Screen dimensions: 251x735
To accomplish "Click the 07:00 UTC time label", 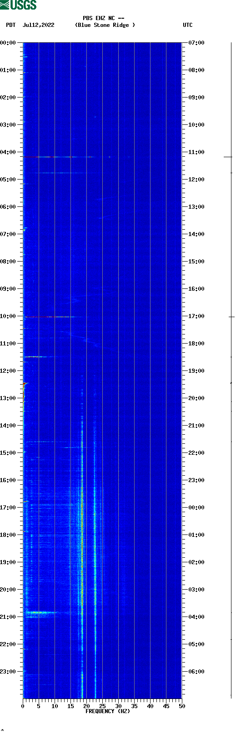I will tap(196, 43).
